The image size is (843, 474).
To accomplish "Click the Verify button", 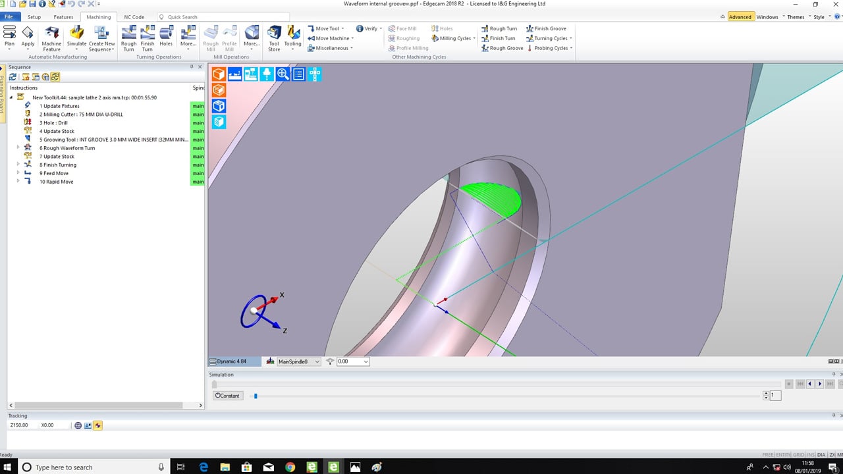I will click(367, 29).
